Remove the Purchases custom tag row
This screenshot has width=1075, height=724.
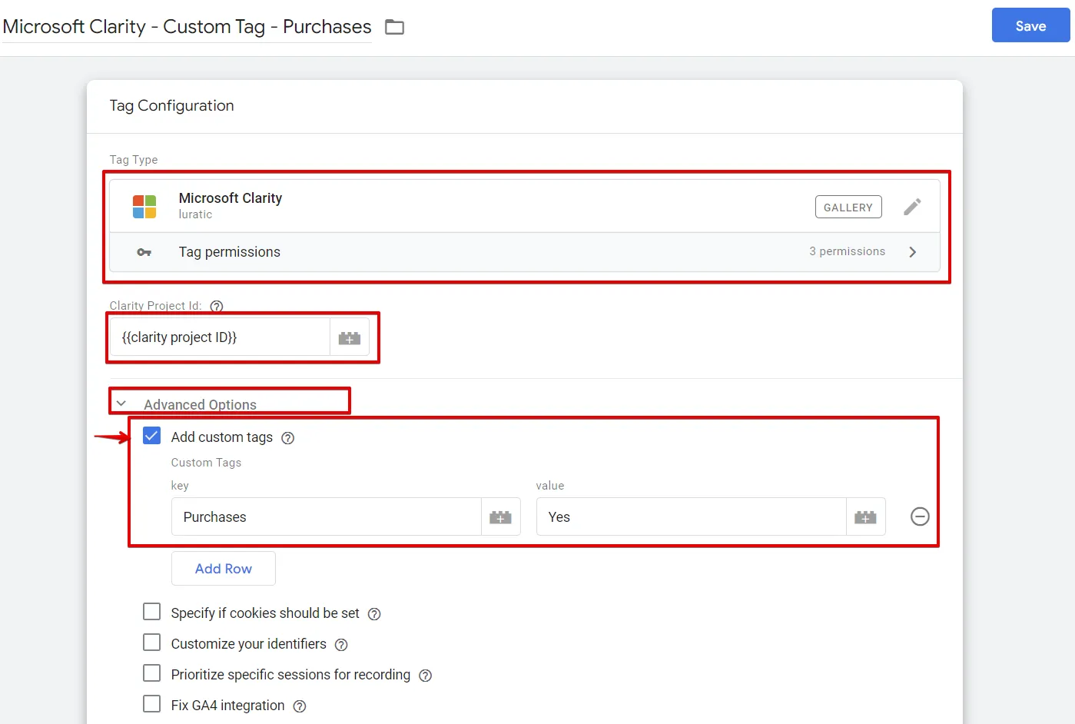[x=920, y=516]
